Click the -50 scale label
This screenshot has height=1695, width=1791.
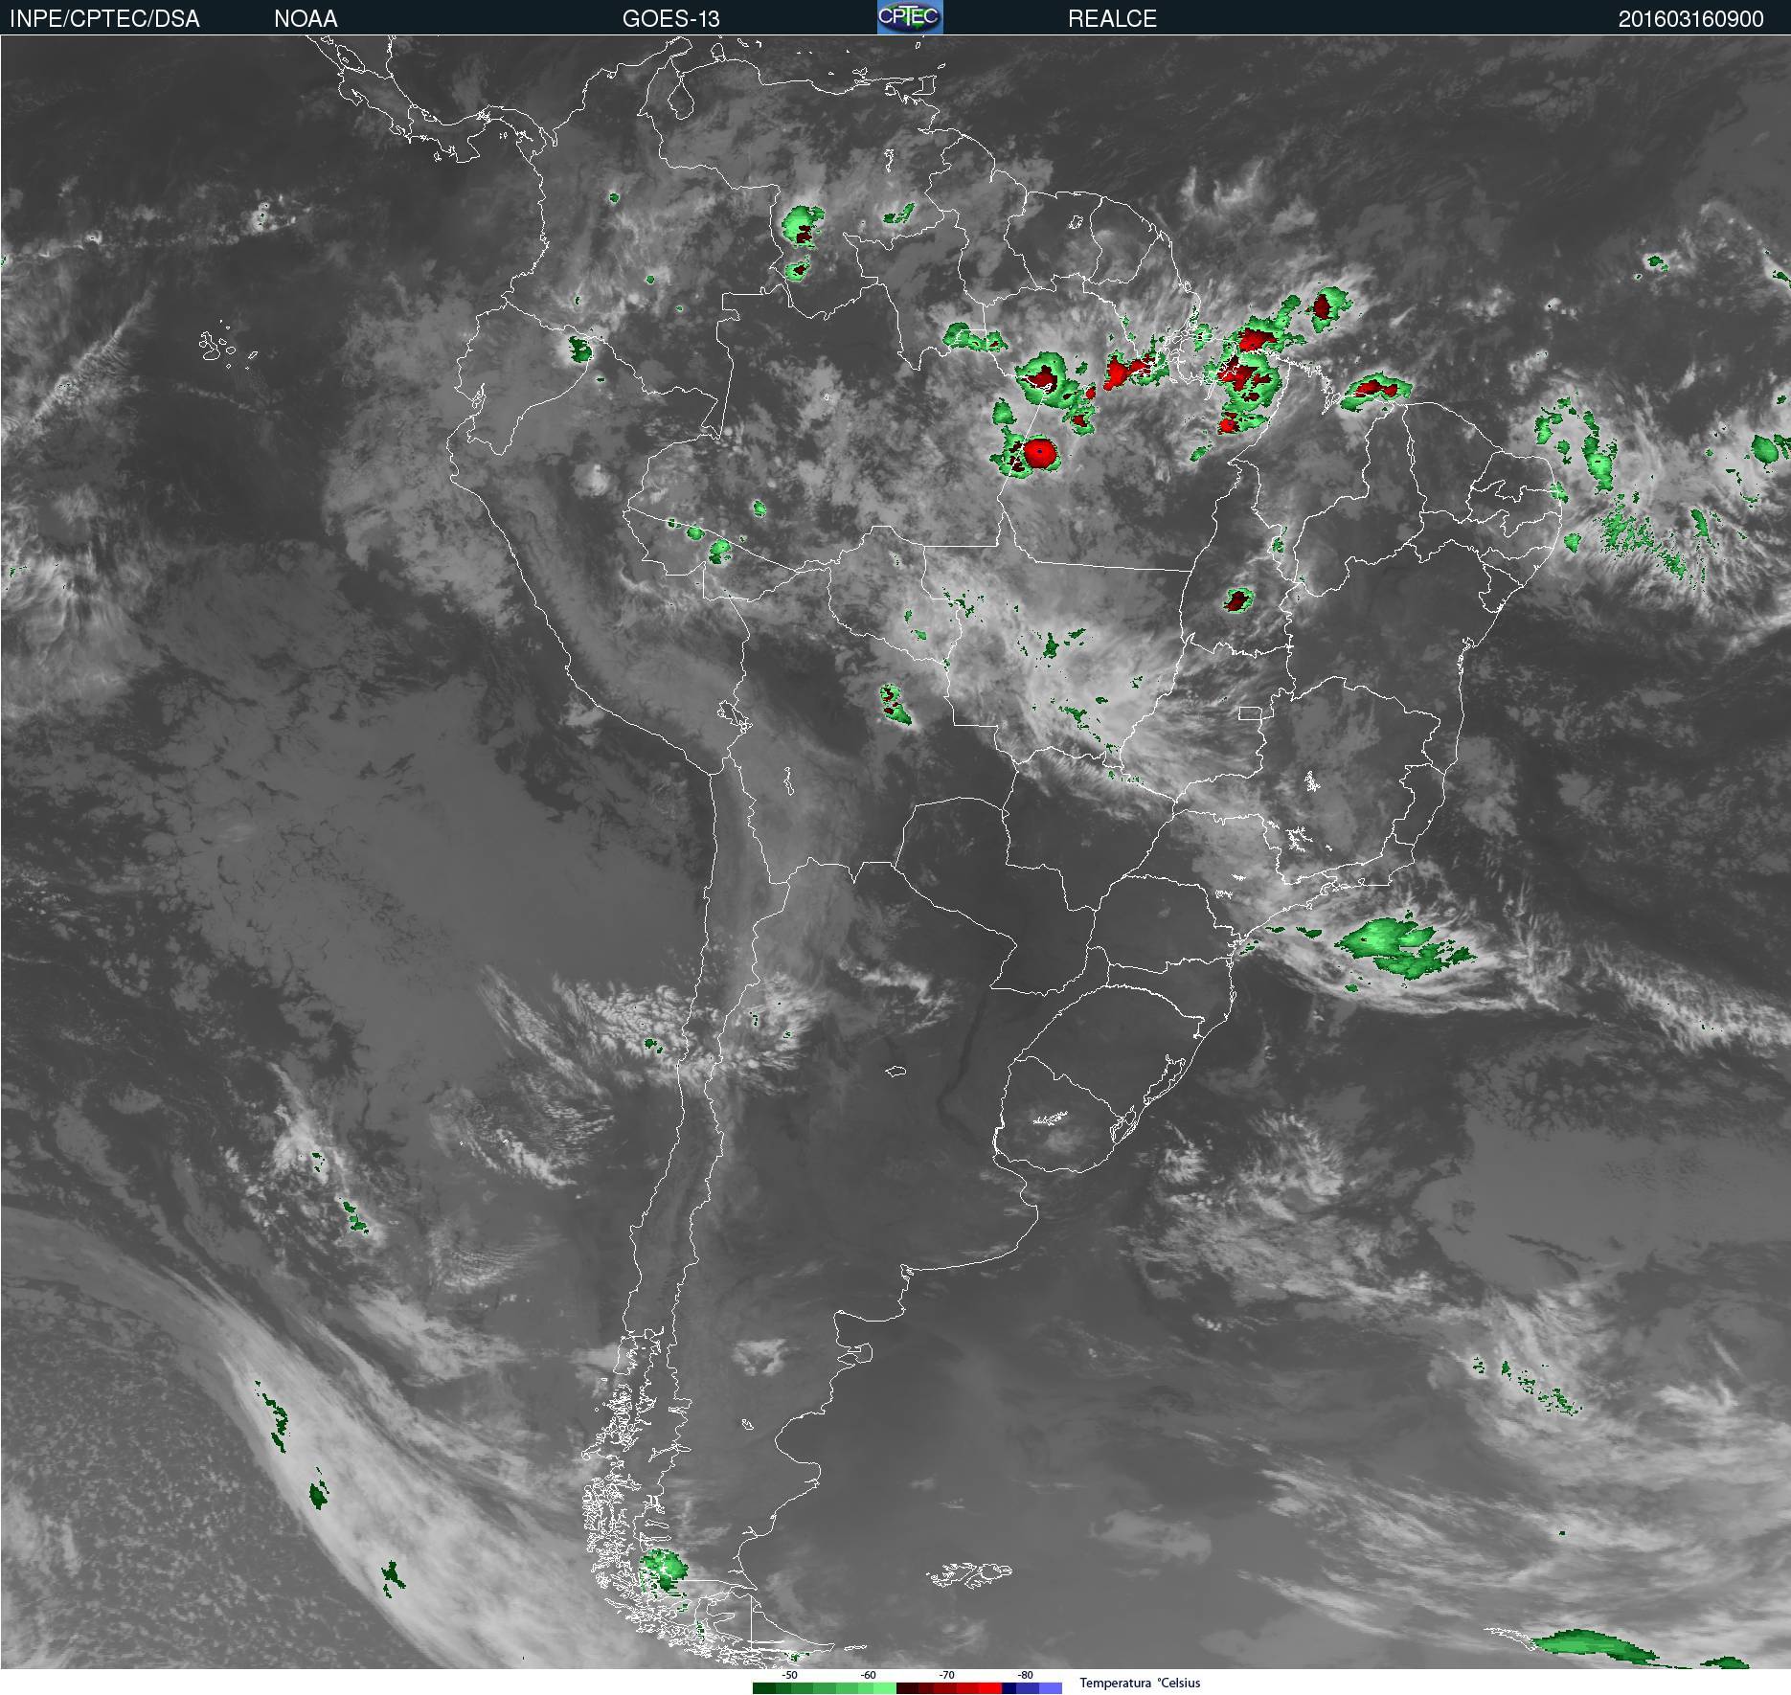coord(789,1675)
